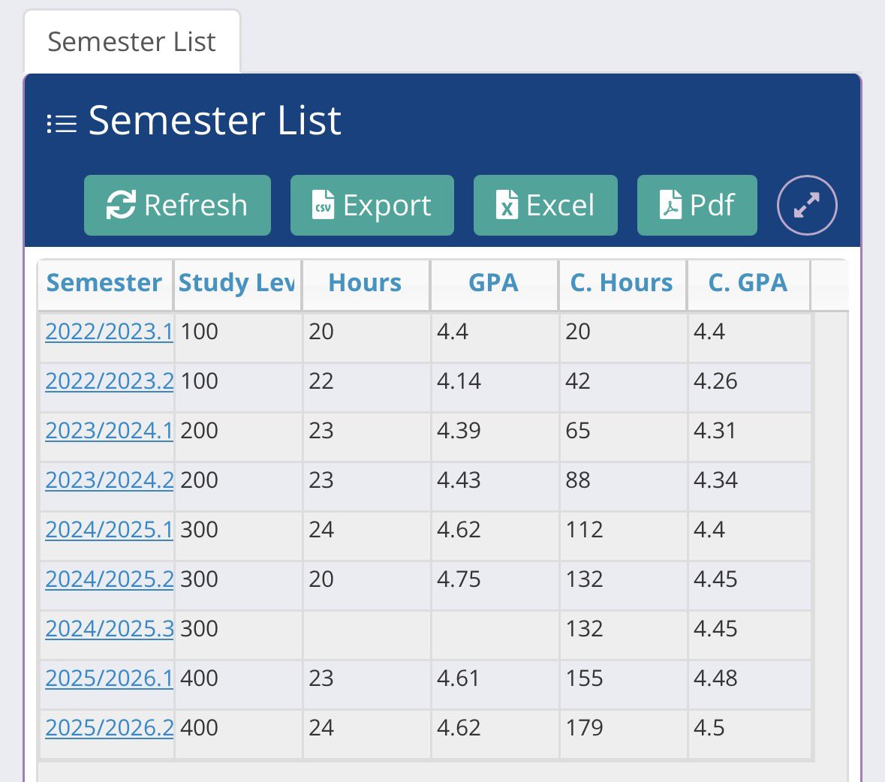
Task: Select GPA cell 4.39
Action: (495, 437)
